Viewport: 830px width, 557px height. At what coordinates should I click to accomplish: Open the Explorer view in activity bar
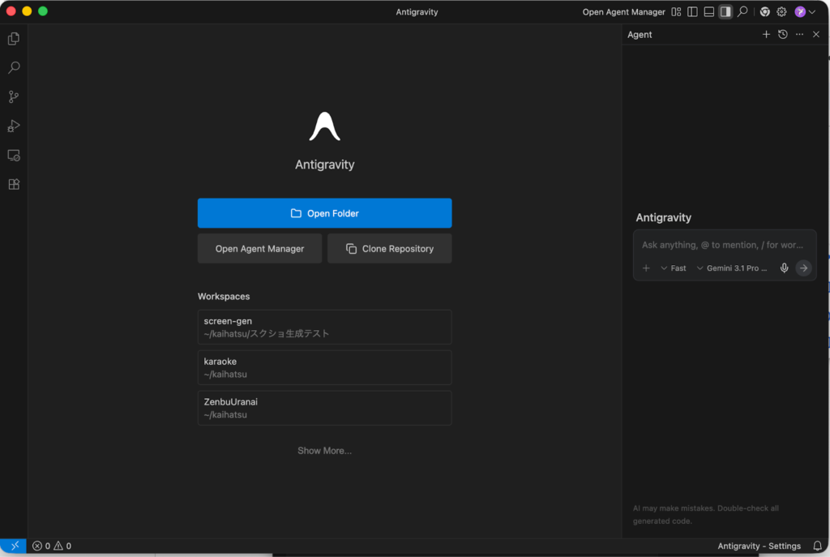click(x=14, y=39)
